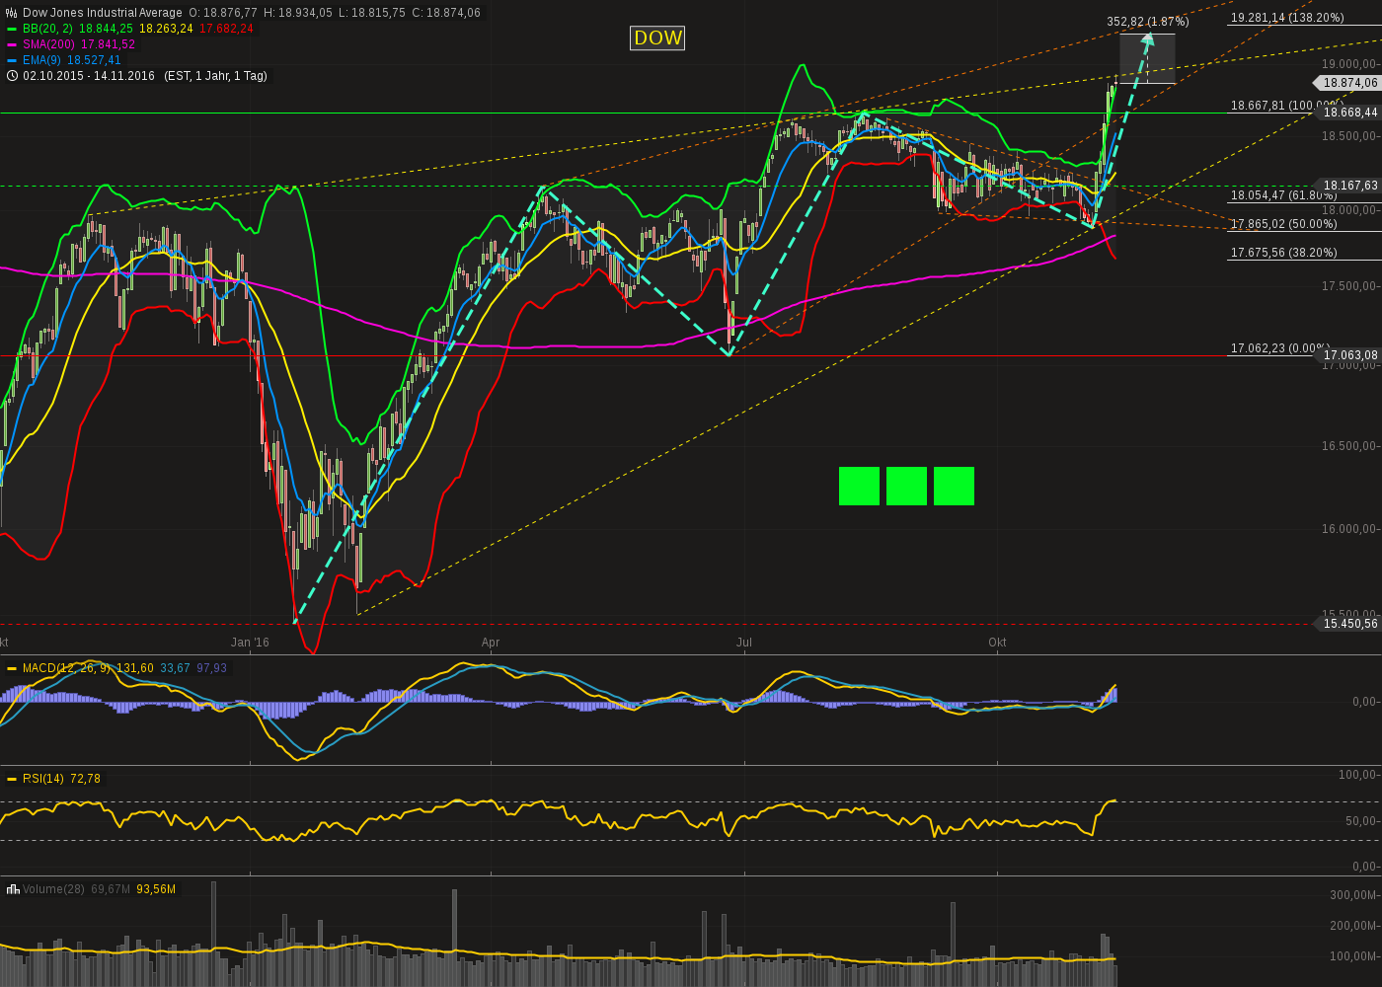This screenshot has height=987, width=1382.
Task: Click the volume average value 93,56M
Action: click(x=156, y=889)
